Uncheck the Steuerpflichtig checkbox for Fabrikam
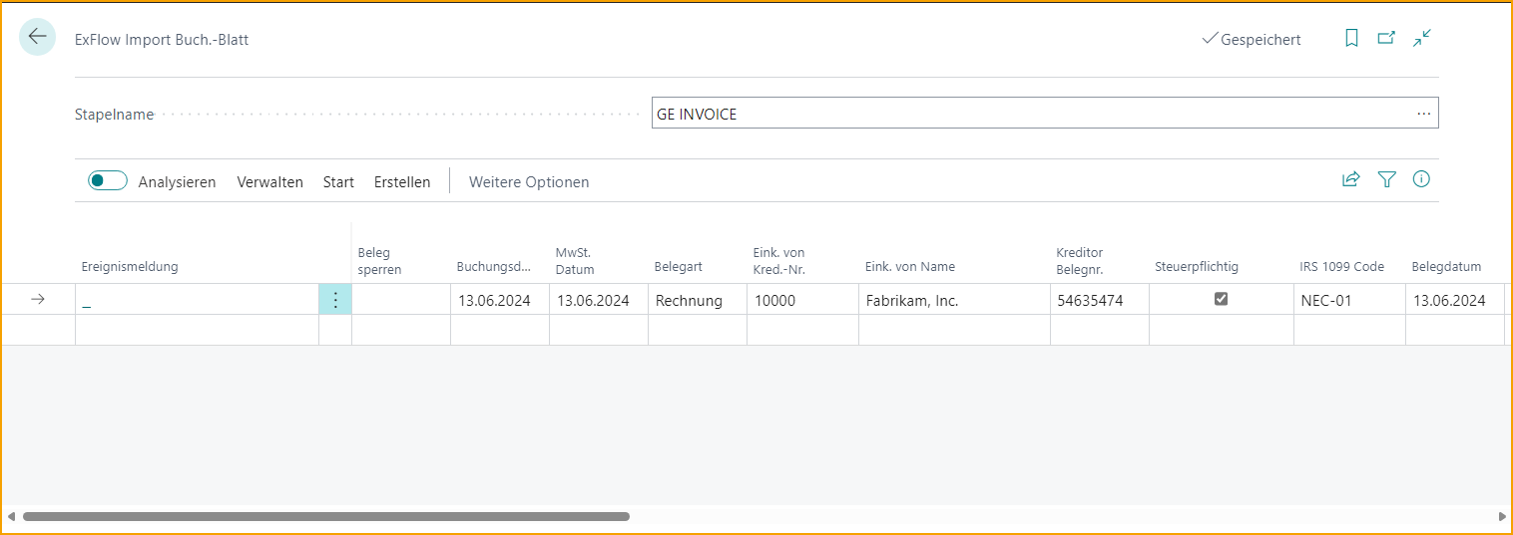This screenshot has width=1513, height=535. coord(1221,299)
